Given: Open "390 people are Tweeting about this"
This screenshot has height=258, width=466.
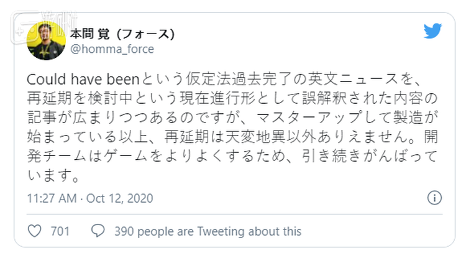Looking at the screenshot, I should tap(208, 231).
